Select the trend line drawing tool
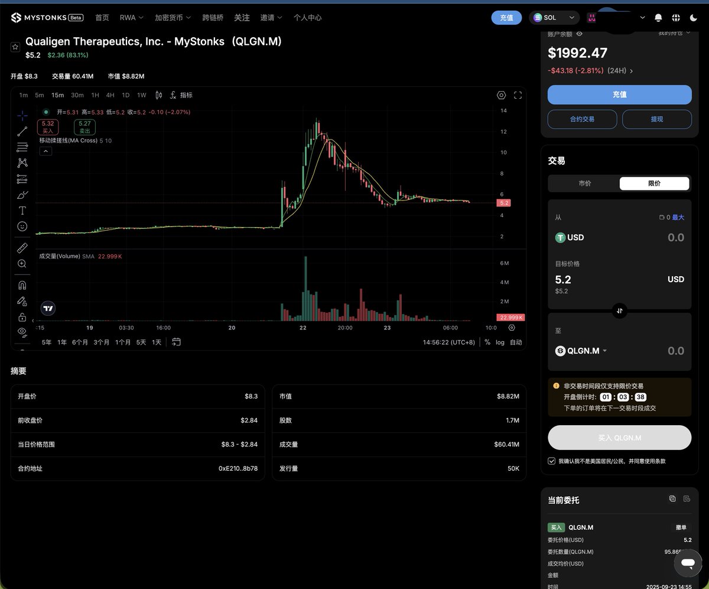Image resolution: width=709 pixels, height=589 pixels. [22, 131]
